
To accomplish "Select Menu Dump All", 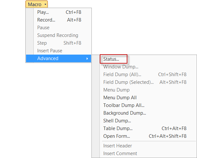I will point(120,98).
